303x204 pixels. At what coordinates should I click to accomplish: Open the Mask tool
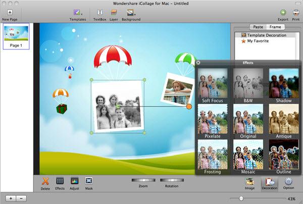click(89, 183)
